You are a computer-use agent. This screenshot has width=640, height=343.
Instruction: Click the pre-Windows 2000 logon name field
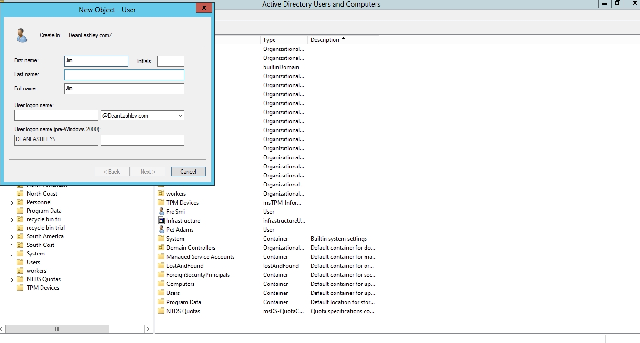tap(142, 140)
